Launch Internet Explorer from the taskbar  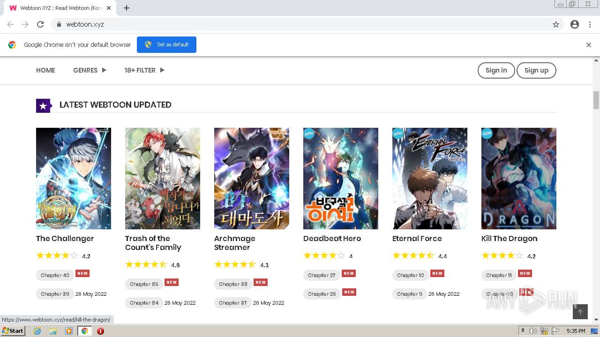[x=37, y=331]
